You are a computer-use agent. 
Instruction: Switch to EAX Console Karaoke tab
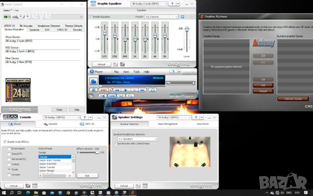(x=51, y=124)
